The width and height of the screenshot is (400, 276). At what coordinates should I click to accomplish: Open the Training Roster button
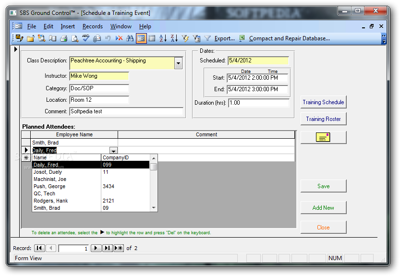pos(323,119)
